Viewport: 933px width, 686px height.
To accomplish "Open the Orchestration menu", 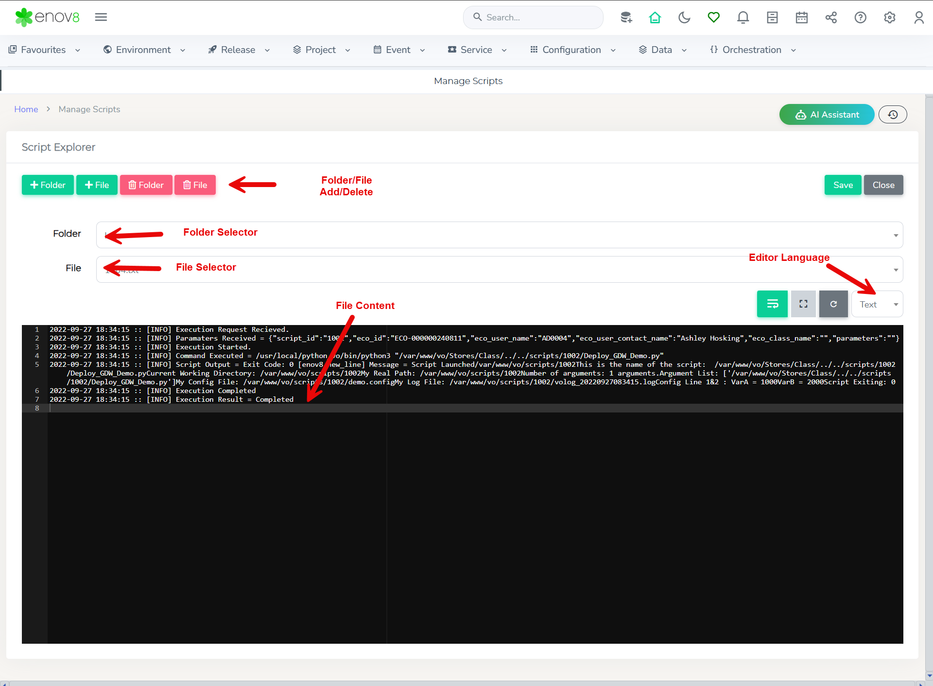I will point(752,50).
